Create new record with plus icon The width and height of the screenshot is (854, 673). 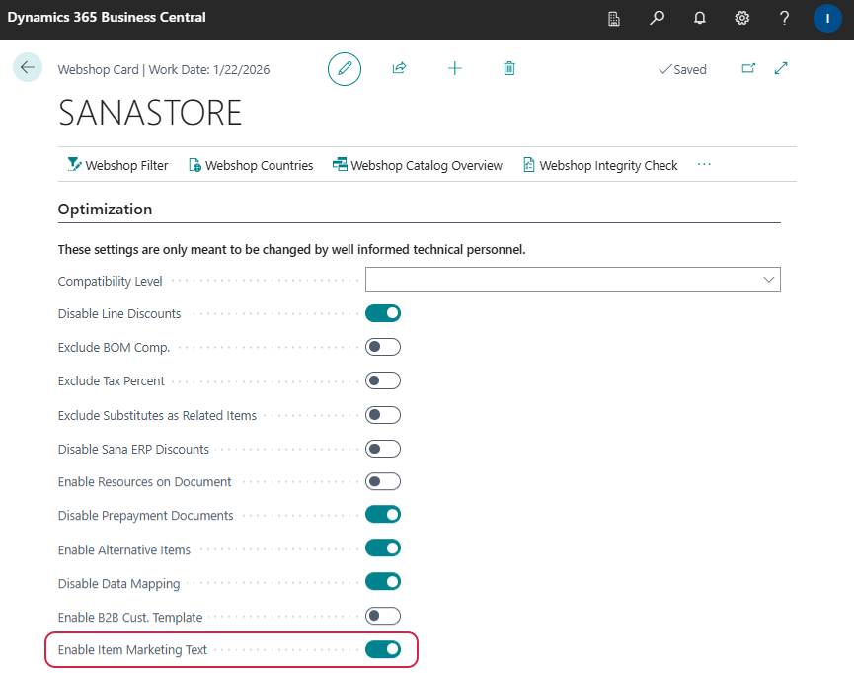click(455, 68)
